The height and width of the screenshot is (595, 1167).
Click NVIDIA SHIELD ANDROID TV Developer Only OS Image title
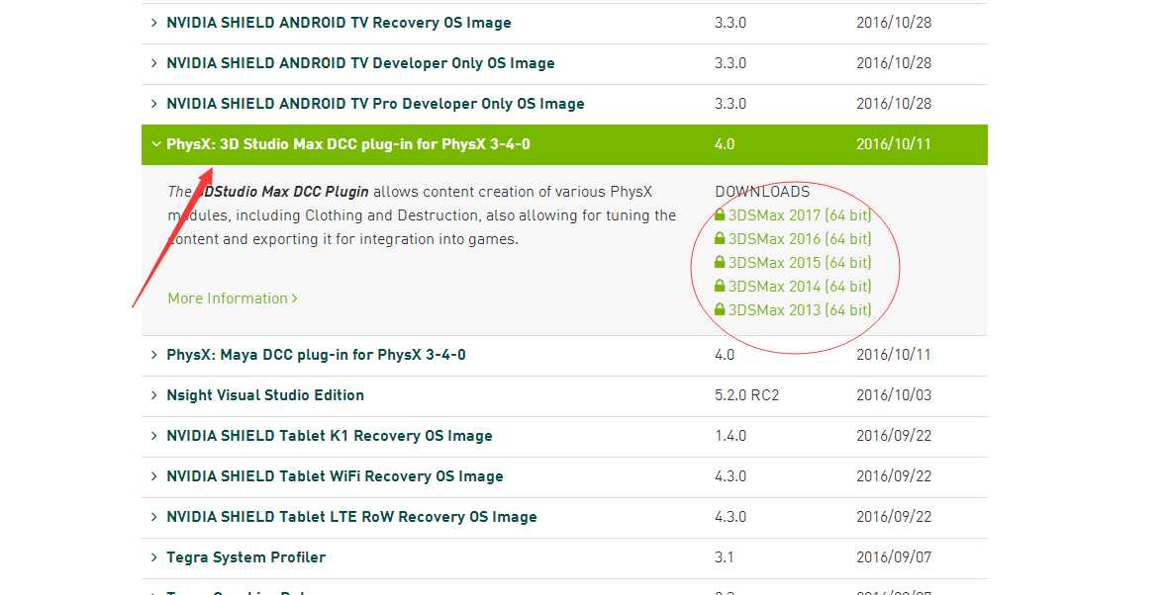tap(360, 63)
